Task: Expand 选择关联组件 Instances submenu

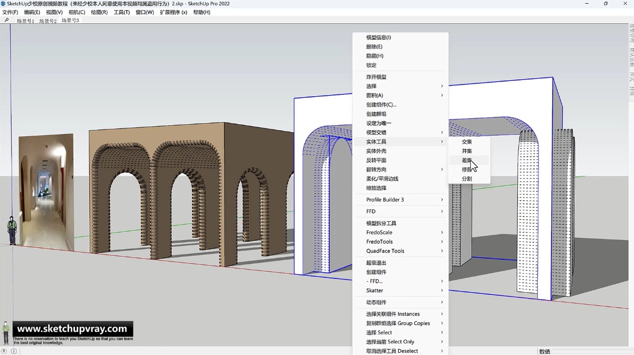Action: (x=400, y=314)
